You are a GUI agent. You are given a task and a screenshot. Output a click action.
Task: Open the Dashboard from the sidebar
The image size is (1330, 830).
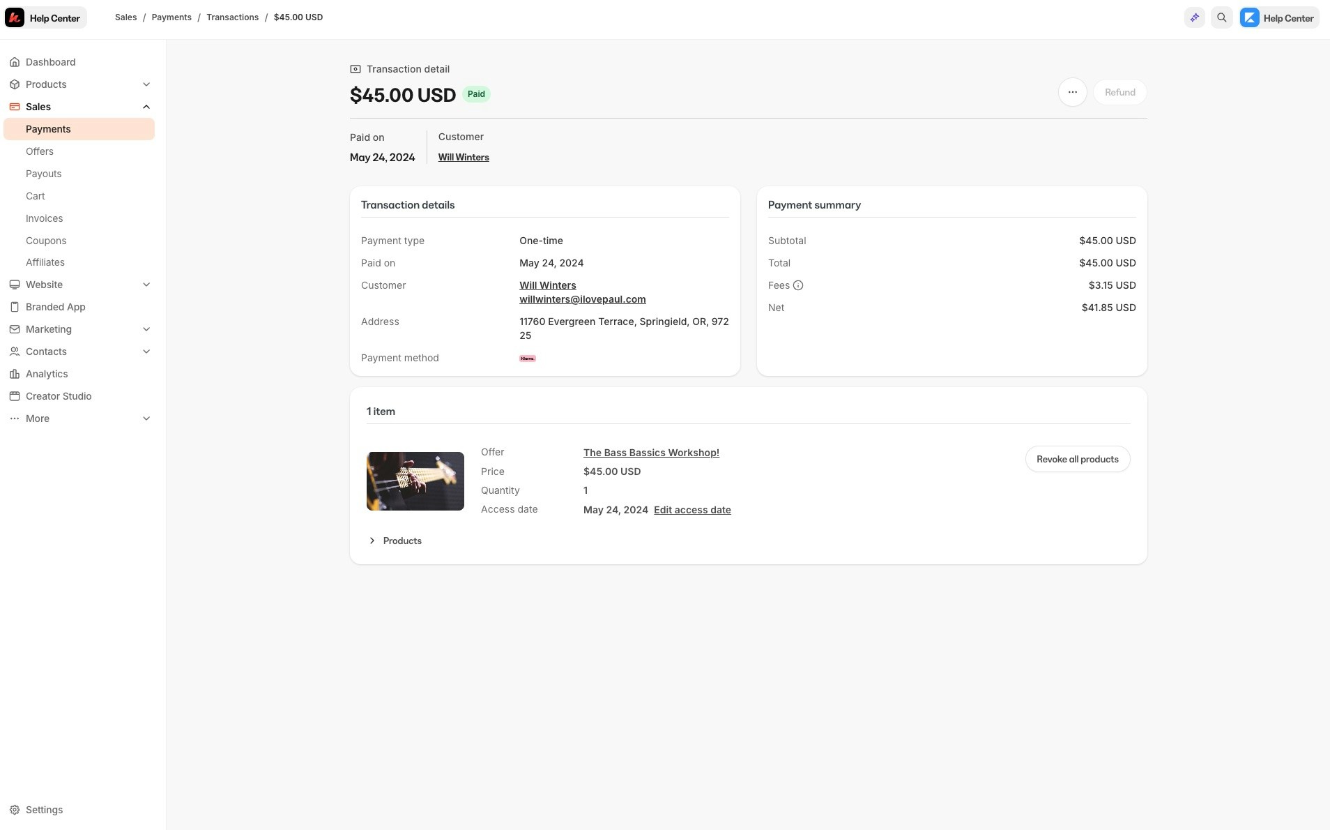50,62
